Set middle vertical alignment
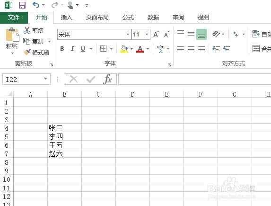This screenshot has width=271, height=206. (191, 34)
